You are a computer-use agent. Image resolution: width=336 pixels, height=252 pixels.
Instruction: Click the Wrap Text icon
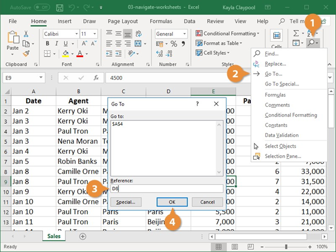tap(138, 33)
